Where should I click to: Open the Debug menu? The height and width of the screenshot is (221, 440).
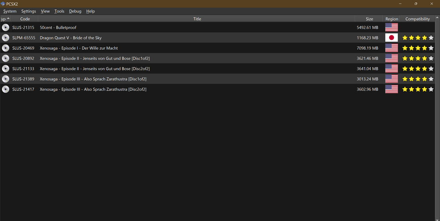click(75, 11)
